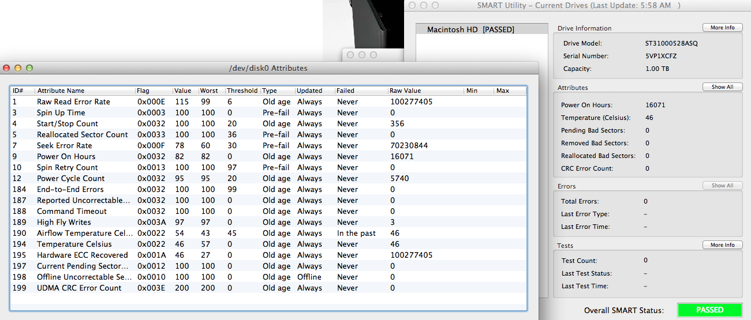Click the Raw Value column header
Image resolution: width=751 pixels, height=320 pixels.
(426, 91)
